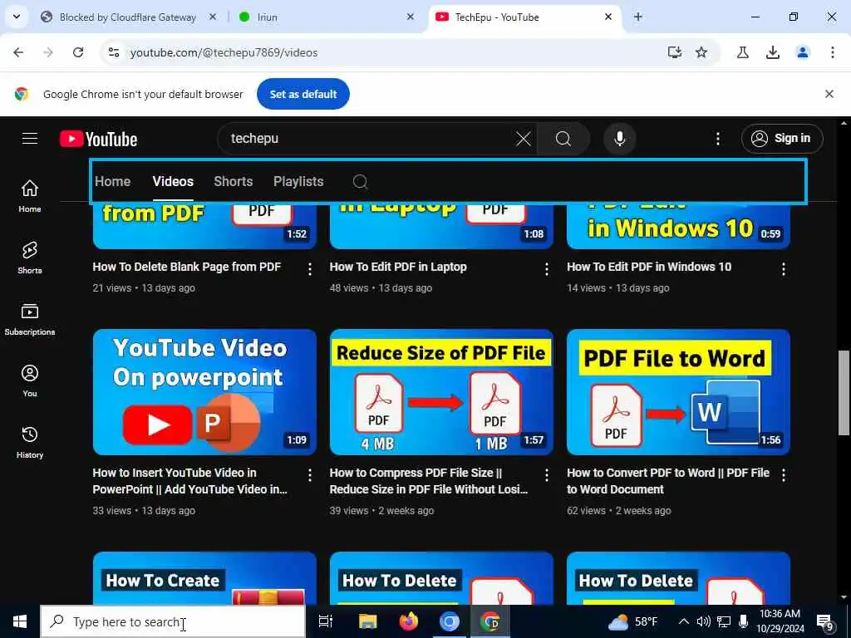This screenshot has width=851, height=638.
Task: Open options for Delete Blank Page video
Action: [x=310, y=268]
